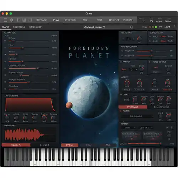Screen dimensions: 178x178
Task: Increase transpose with the plus stepper
Action: point(133,39)
